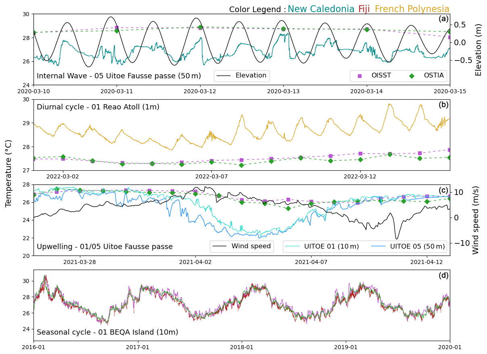
Task: Click the Fiji color legend text
Action: coord(364,9)
